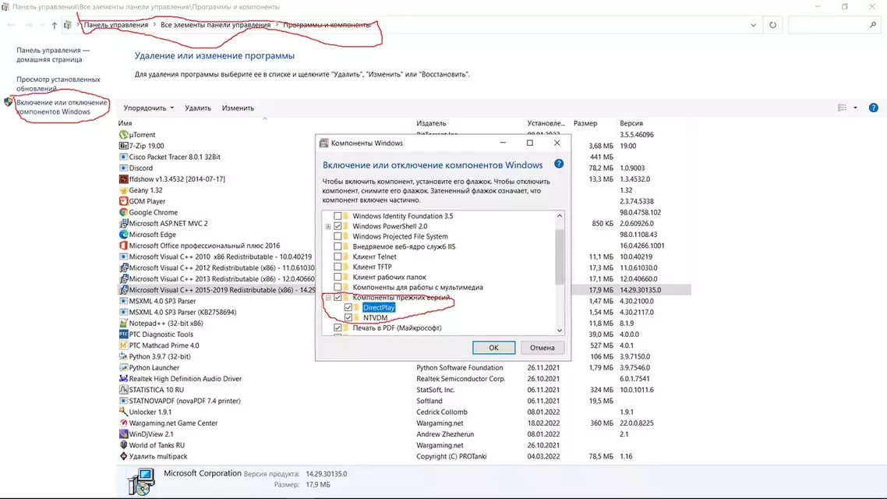The width and height of the screenshot is (887, 499).
Task: Open the Упорядочить dropdown menu
Action: coord(149,108)
